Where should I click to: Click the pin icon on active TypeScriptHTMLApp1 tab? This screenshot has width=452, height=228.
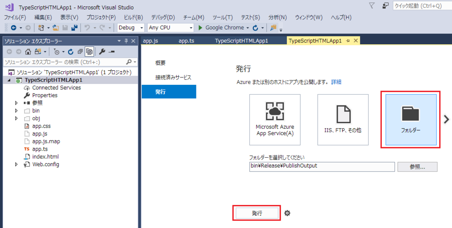coord(348,41)
